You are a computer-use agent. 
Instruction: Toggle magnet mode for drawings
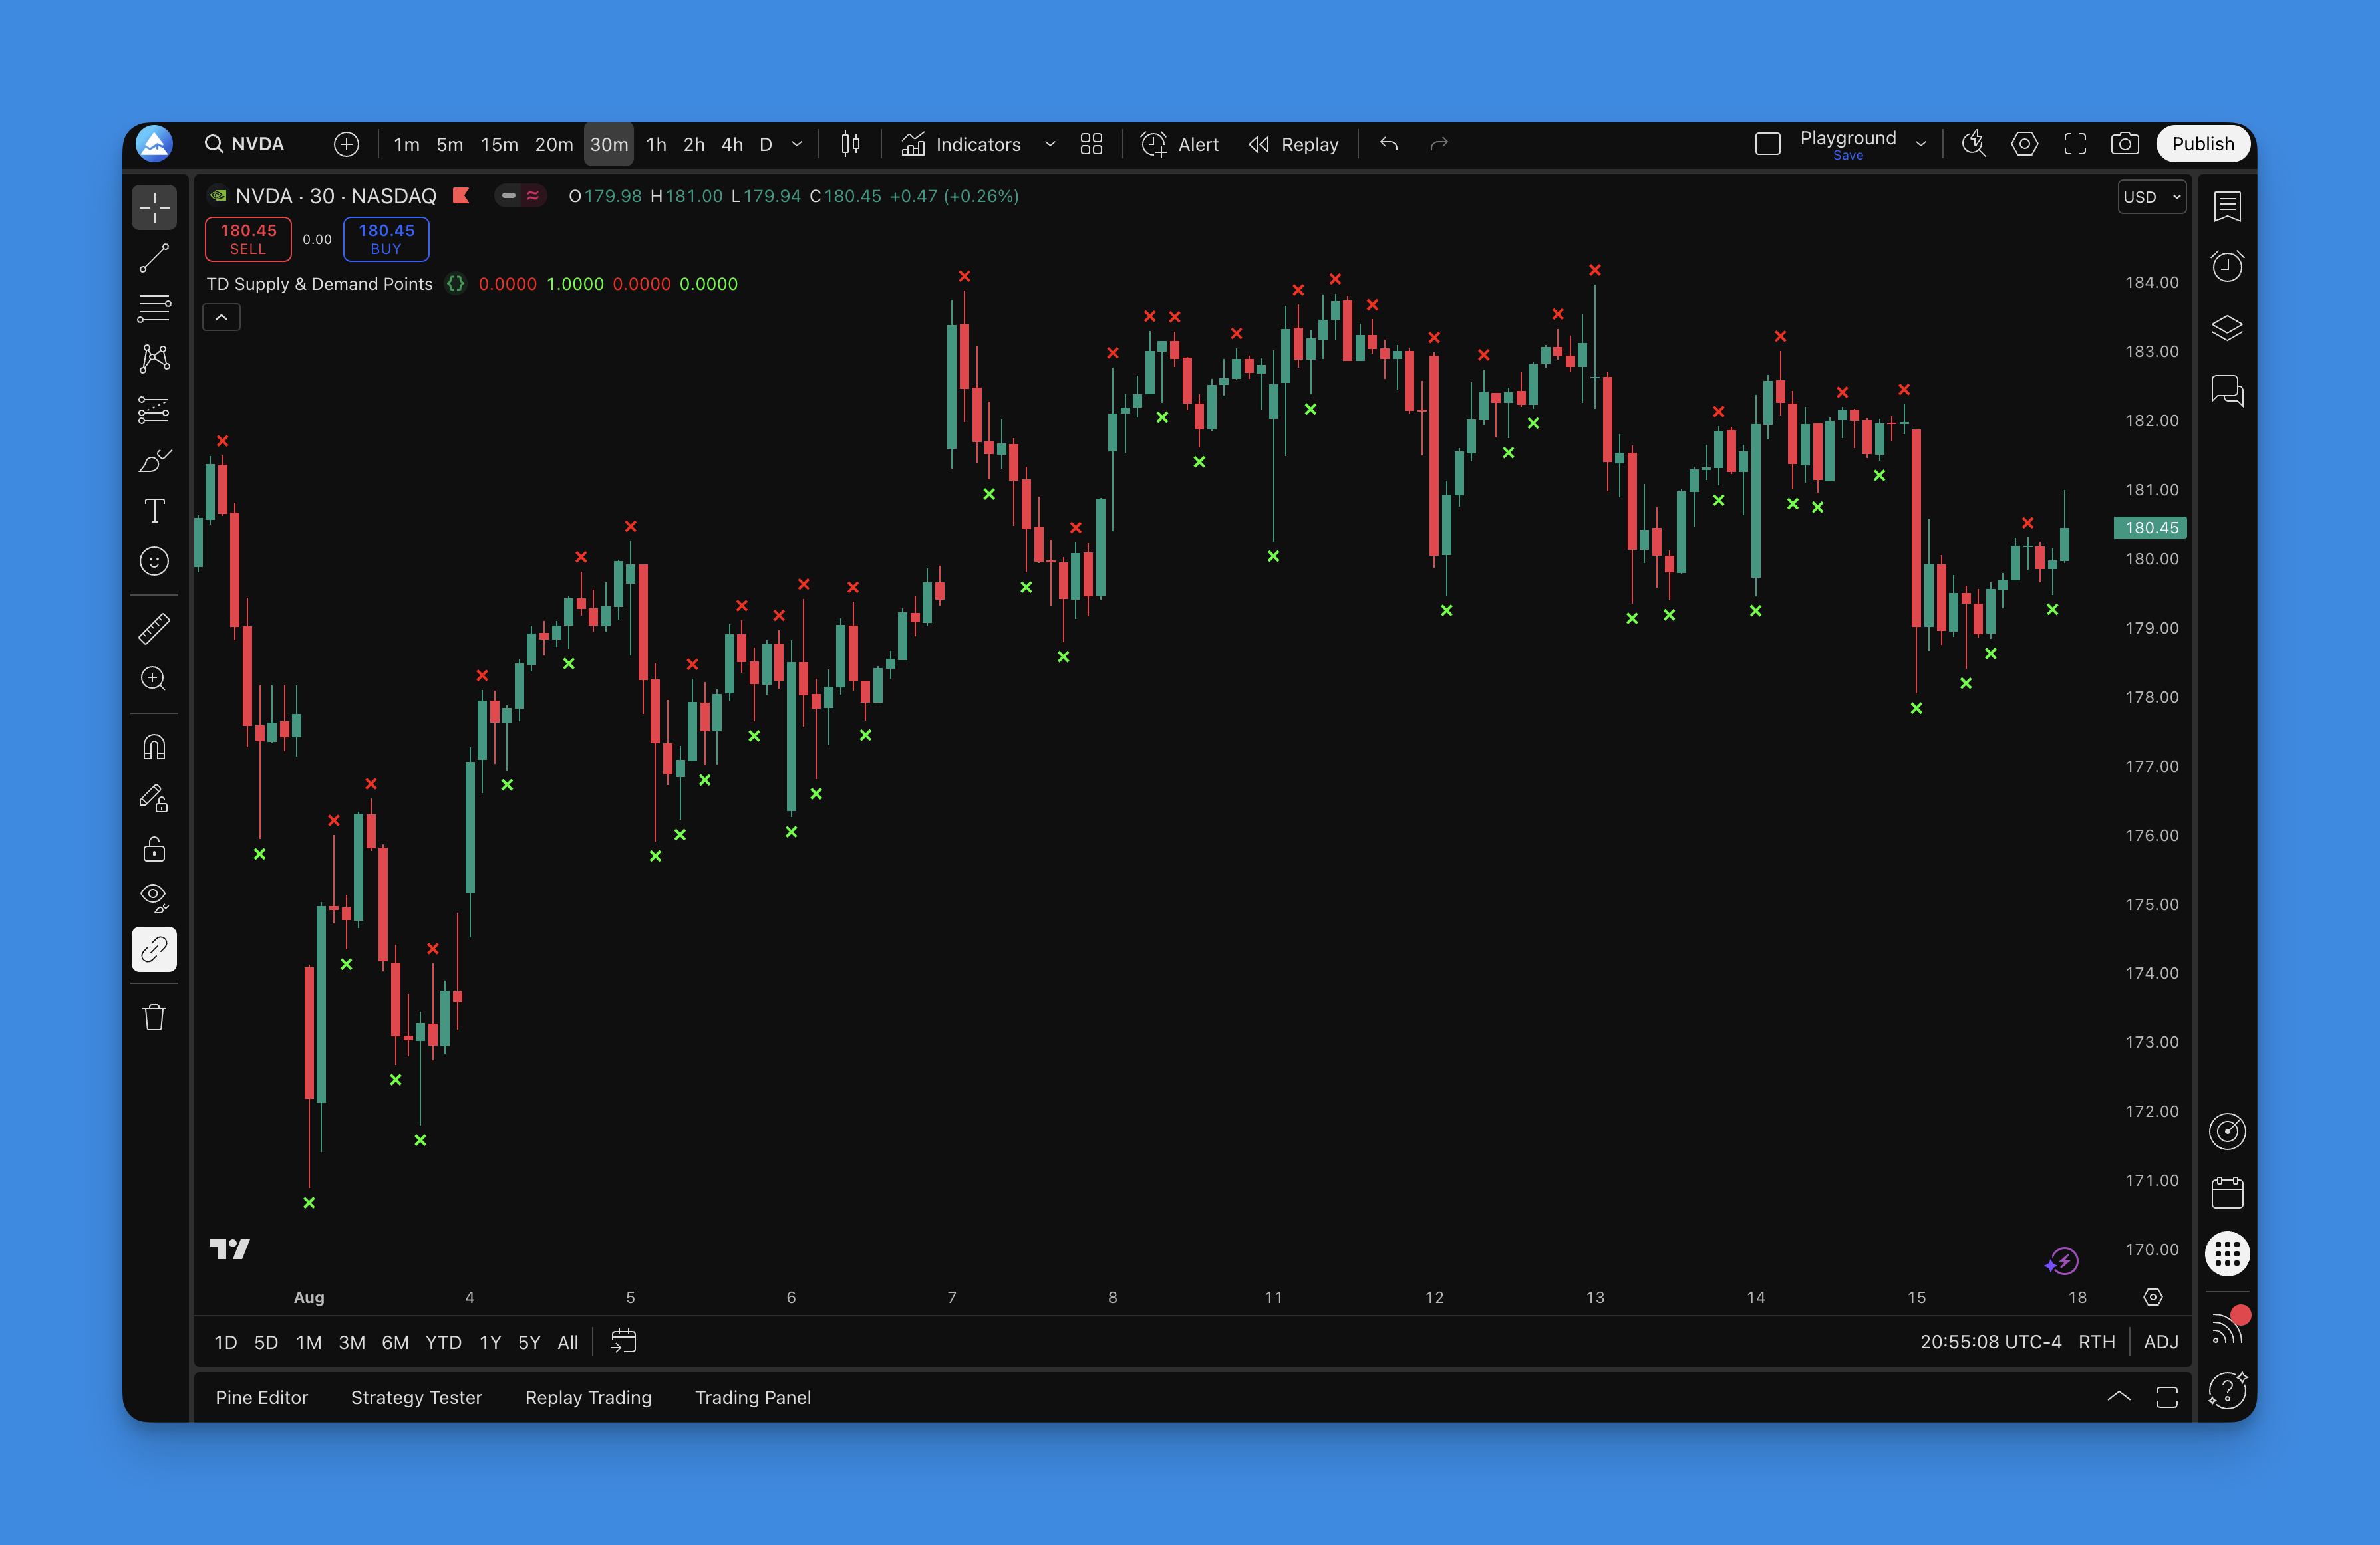click(x=154, y=747)
